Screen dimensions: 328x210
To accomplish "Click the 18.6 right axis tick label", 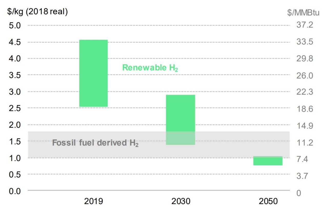I will (305, 109).
